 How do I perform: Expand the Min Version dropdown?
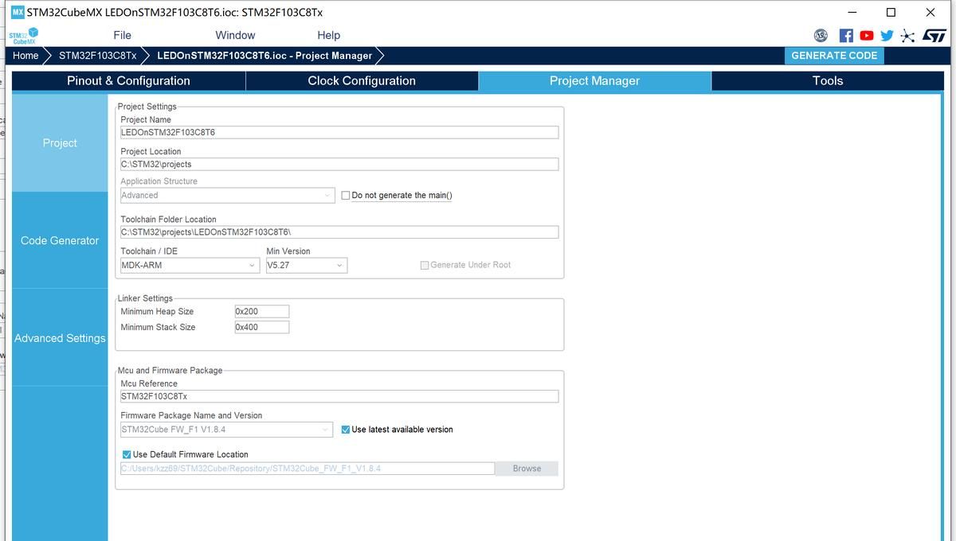(306, 266)
